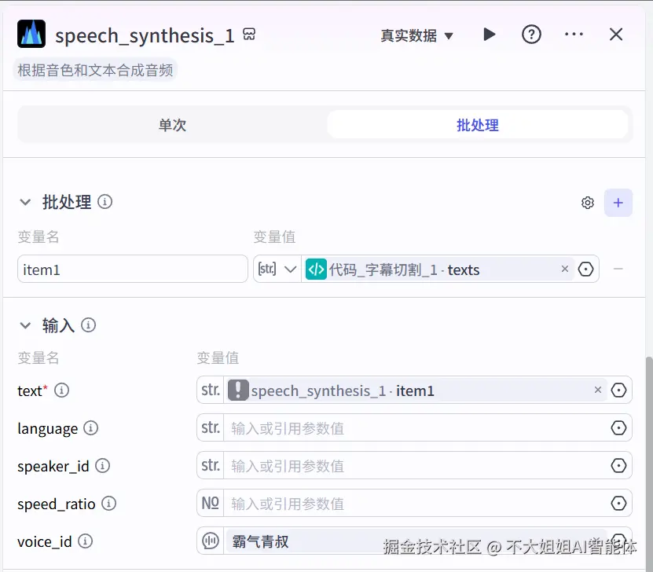The image size is (653, 572).
Task: Open the 真实数据 dropdown
Action: click(417, 36)
